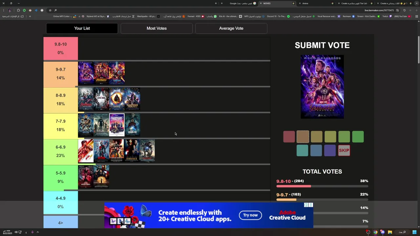Open the taskbar volume icon
420x236 pixels.
[16, 232]
